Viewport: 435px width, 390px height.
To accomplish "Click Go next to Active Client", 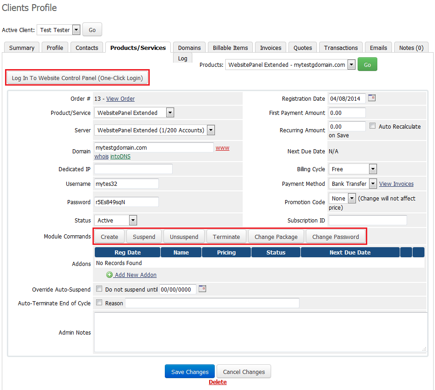I will coord(92,30).
